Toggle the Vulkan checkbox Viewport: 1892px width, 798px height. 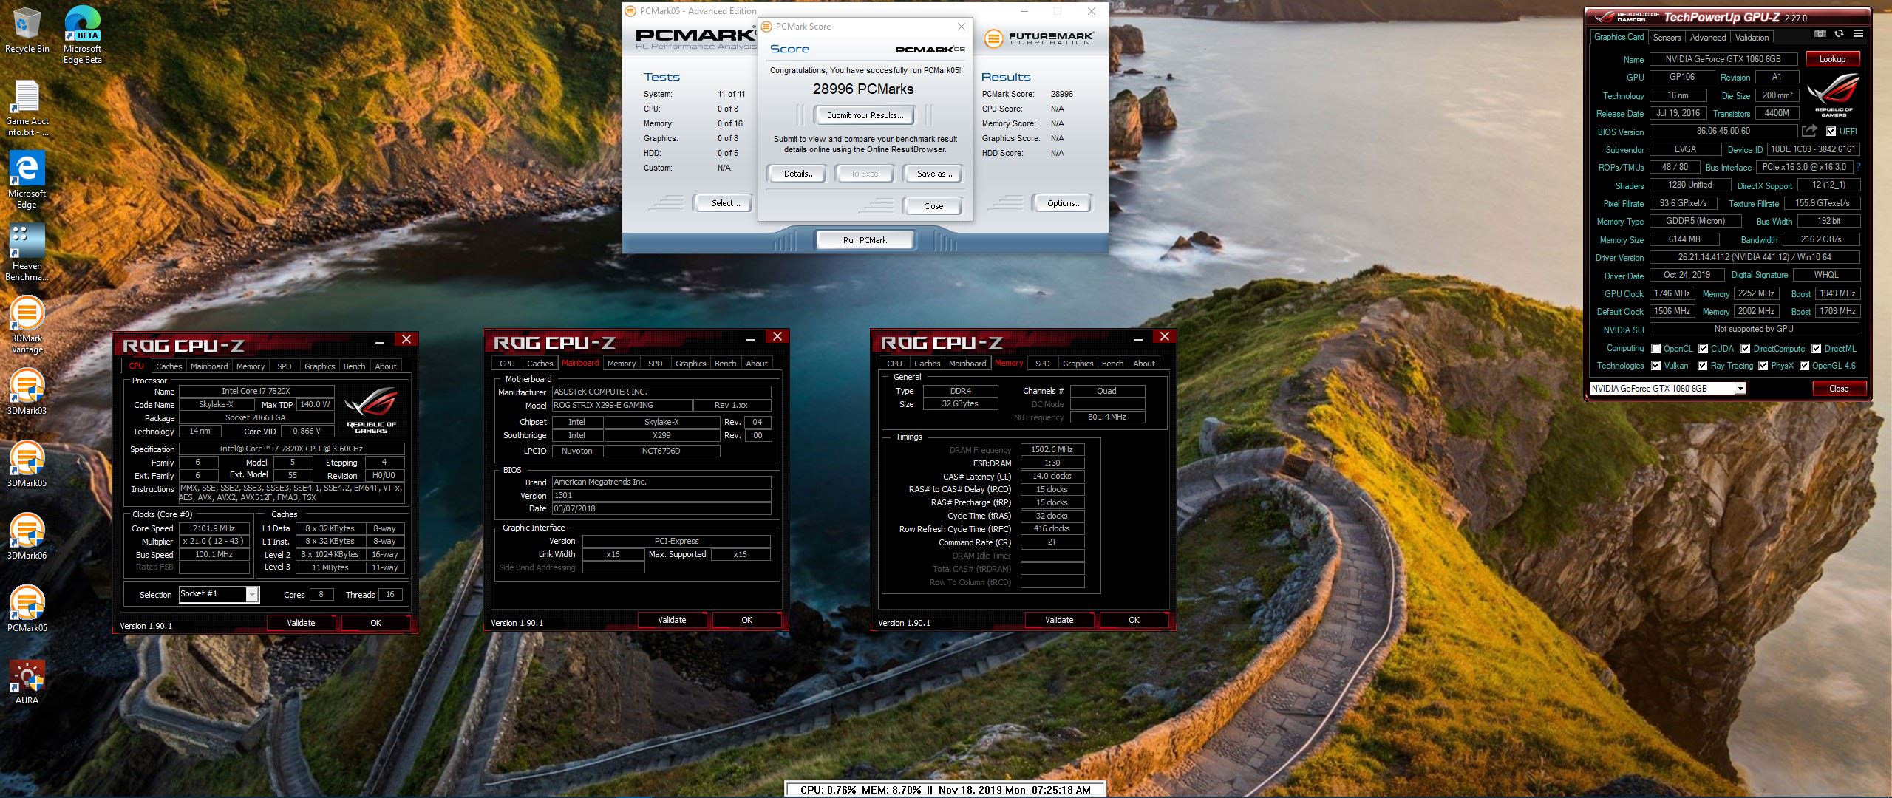tap(1656, 366)
